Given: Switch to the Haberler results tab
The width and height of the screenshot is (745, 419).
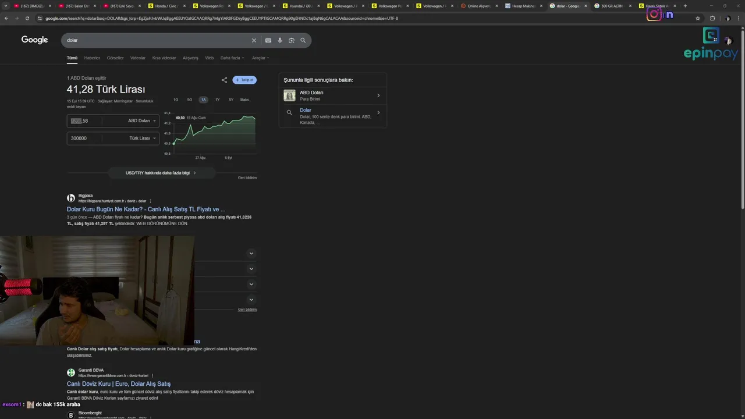Looking at the screenshot, I should pos(92,58).
